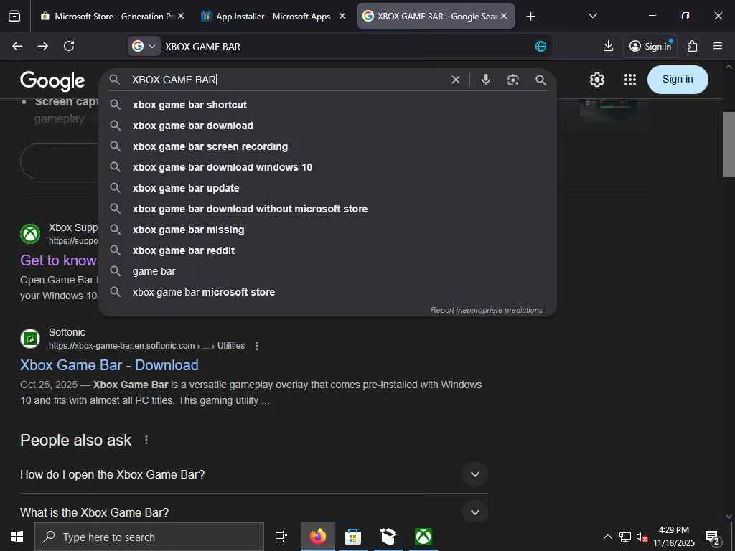Viewport: 735px width, 551px height.
Task: Open Google quick settings gear
Action: 596,80
